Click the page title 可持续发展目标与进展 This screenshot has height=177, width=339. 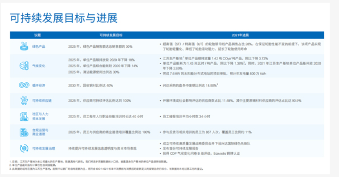64,18
